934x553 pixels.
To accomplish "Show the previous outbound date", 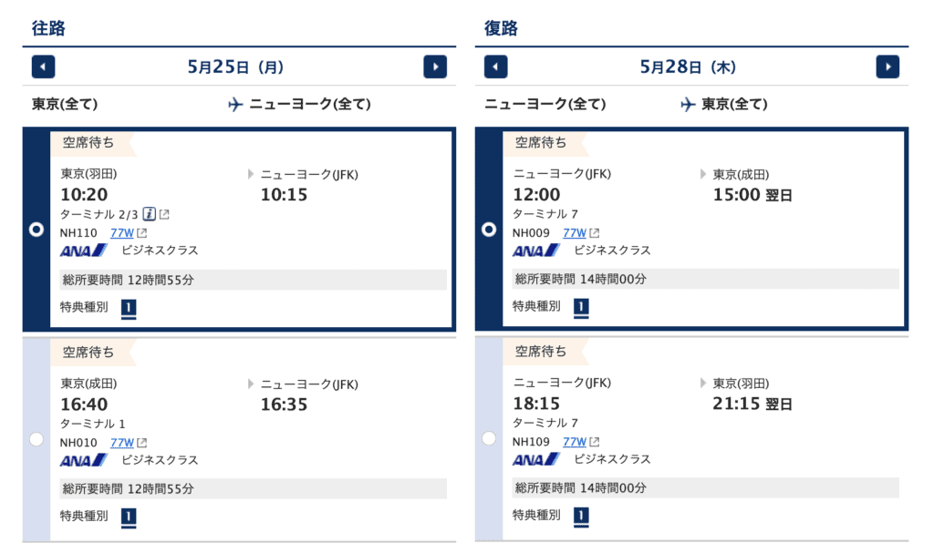I will coord(43,67).
